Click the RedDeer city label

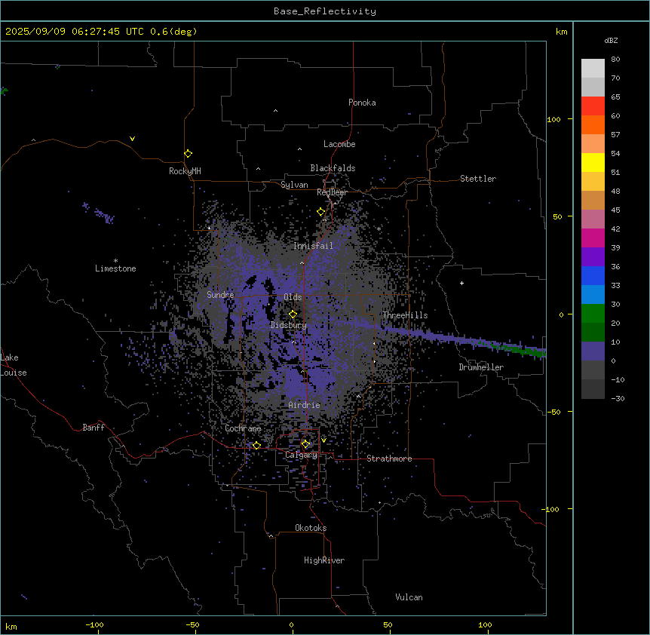(332, 192)
